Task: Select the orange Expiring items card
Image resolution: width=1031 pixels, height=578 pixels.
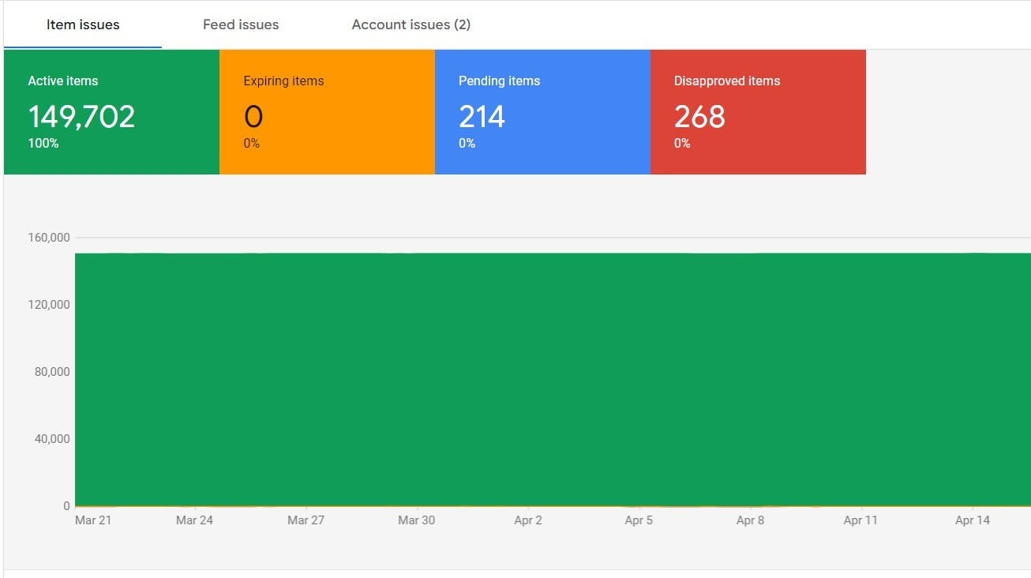Action: click(x=327, y=111)
